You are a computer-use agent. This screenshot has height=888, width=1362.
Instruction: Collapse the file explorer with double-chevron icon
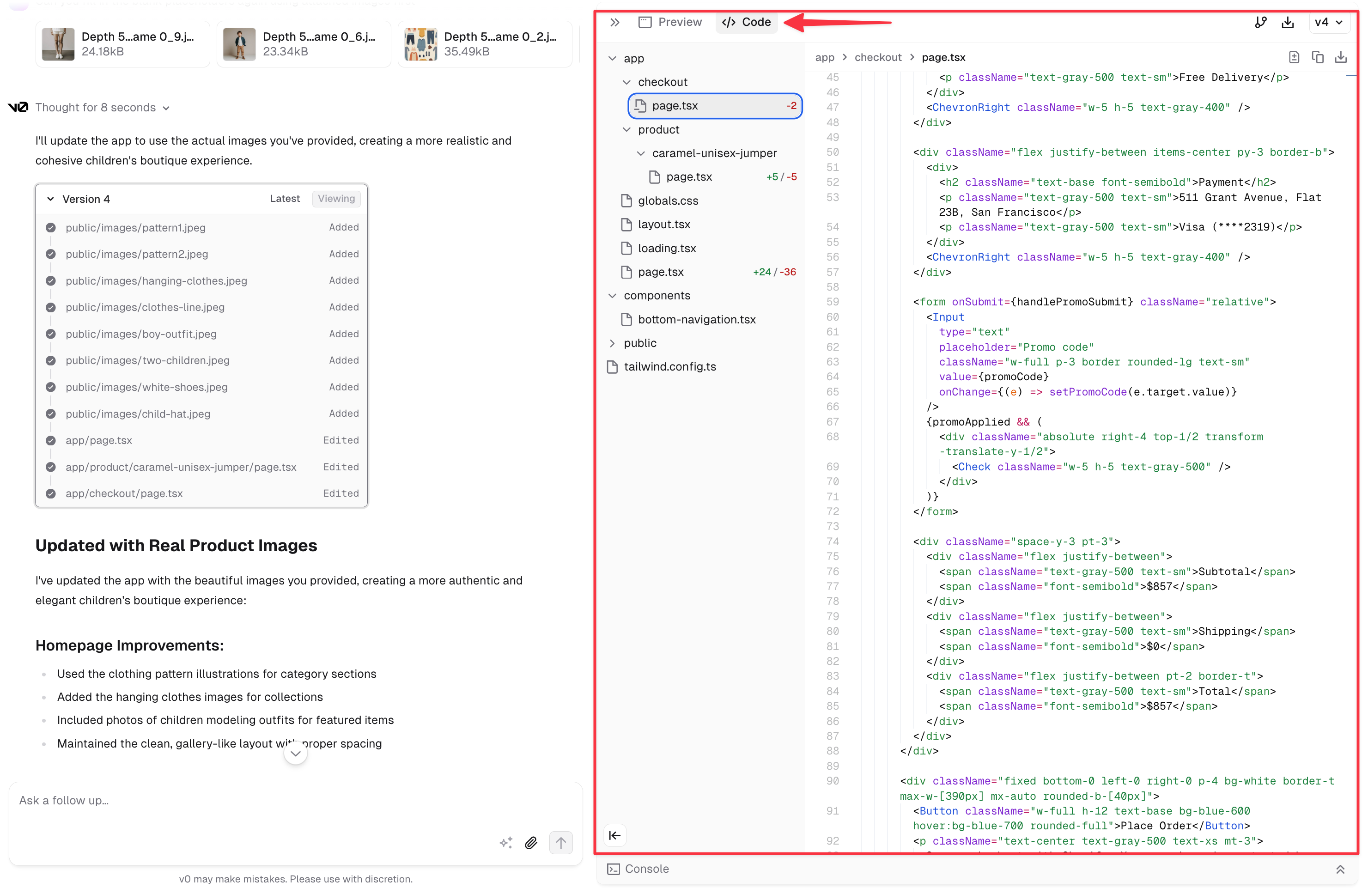[614, 22]
